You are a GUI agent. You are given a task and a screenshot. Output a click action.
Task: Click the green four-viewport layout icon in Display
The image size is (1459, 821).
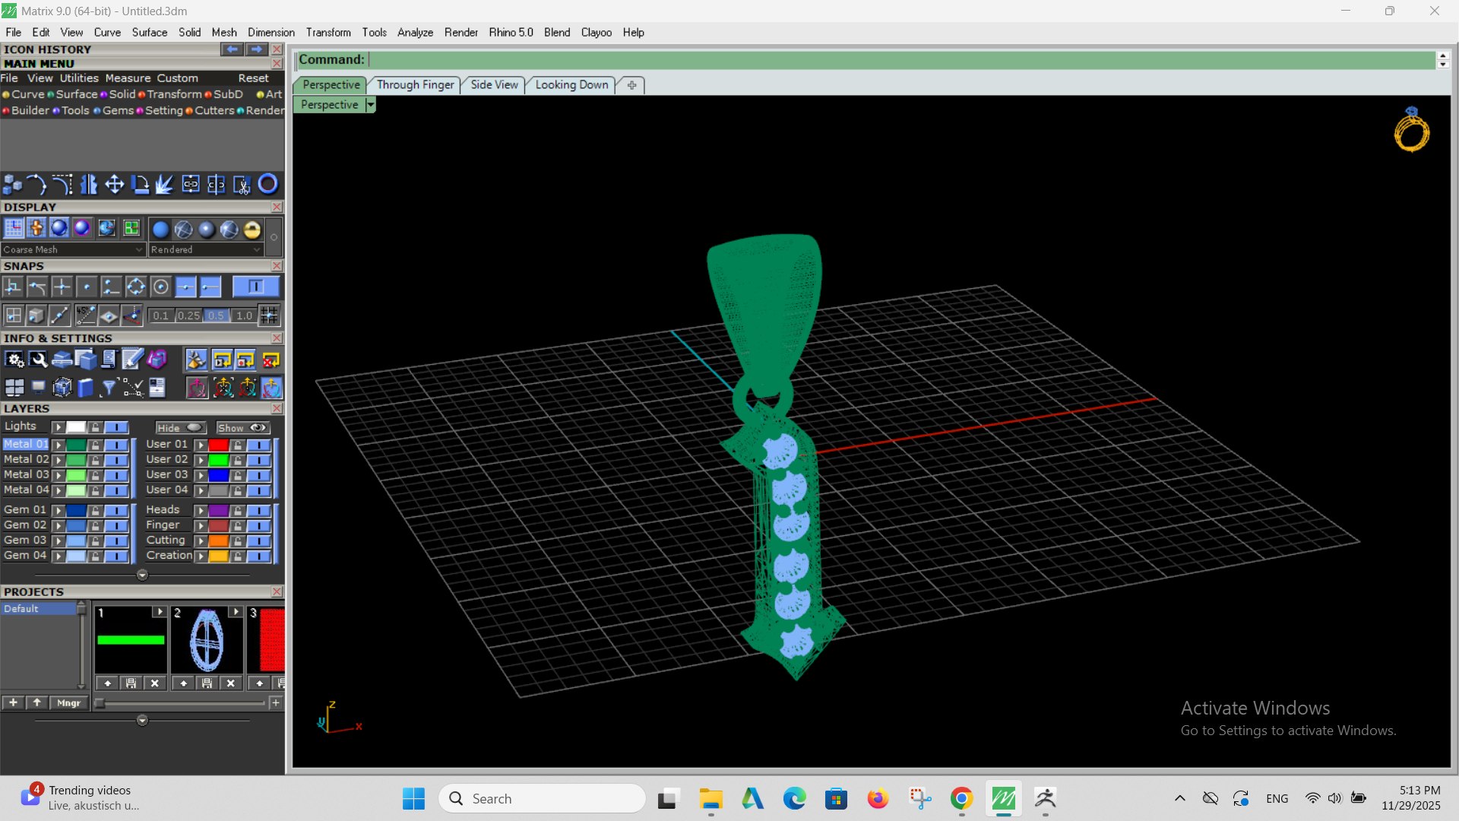point(131,228)
